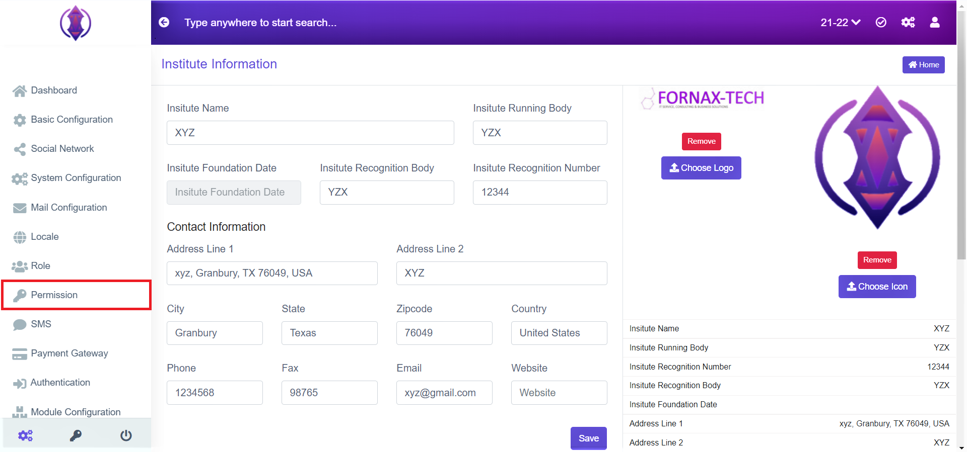Click the Address Line 1 field
Screen dimensions: 967x452
272,273
